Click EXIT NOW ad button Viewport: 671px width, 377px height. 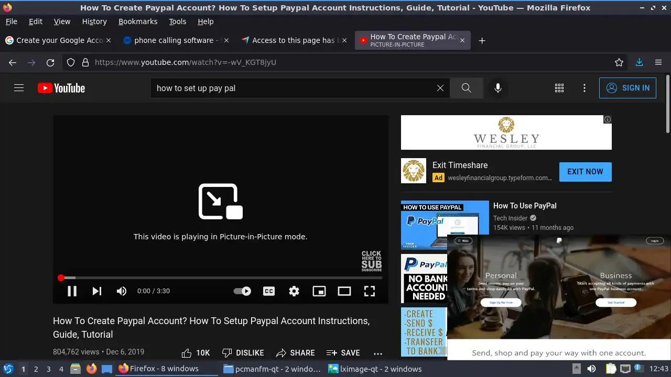pos(585,172)
